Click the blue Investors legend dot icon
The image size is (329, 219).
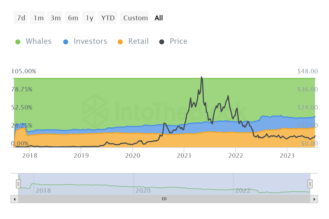point(66,41)
